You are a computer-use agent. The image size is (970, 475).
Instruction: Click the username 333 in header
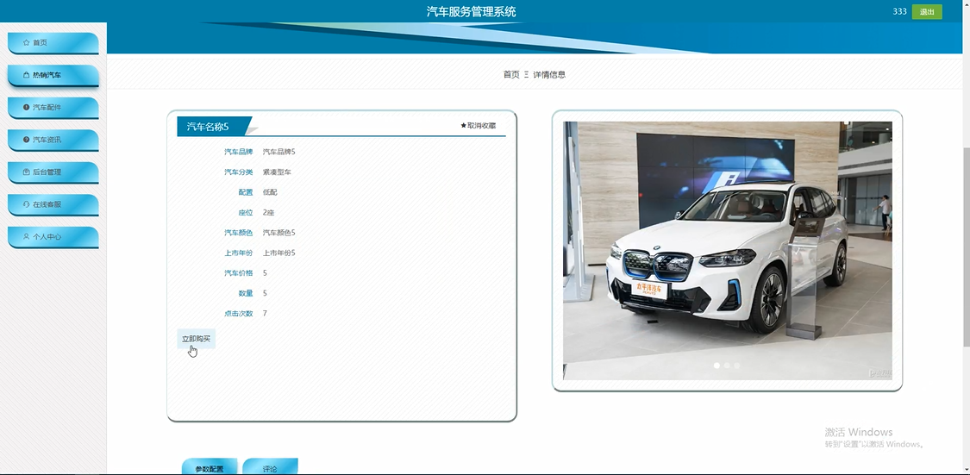[899, 12]
